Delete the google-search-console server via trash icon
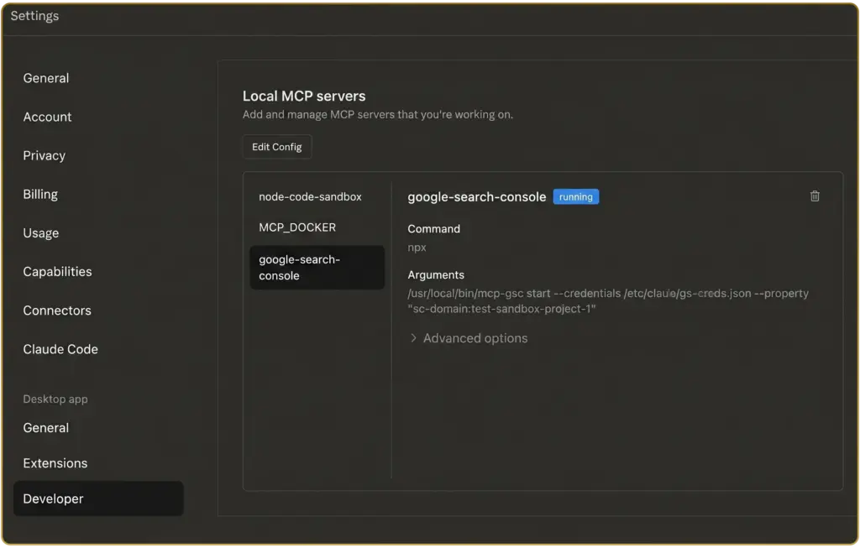The height and width of the screenshot is (548, 860). [x=815, y=196]
